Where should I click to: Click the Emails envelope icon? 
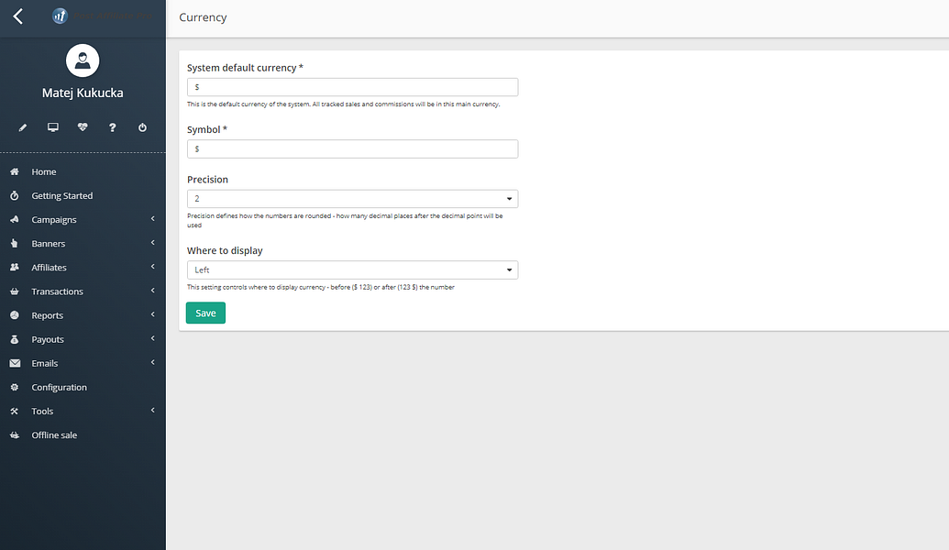pos(16,363)
